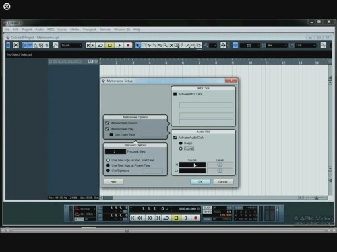Enable Activate MIDI Click checkbox
This screenshot has width=337, height=252.
tap(175, 94)
